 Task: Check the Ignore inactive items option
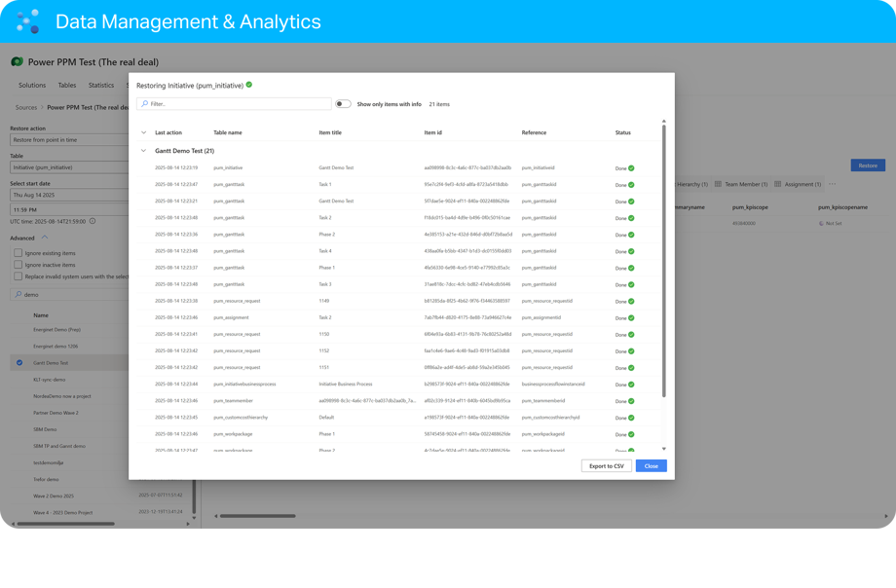(x=18, y=265)
